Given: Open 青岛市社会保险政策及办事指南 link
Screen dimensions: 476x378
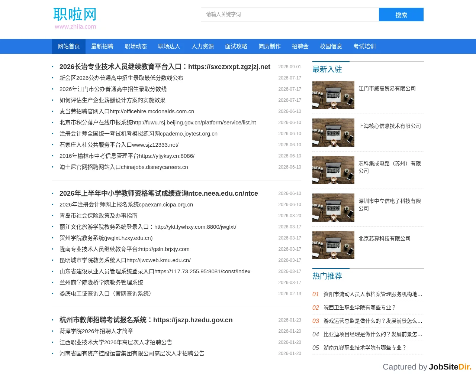Looking at the screenshot, I should 99,216.
